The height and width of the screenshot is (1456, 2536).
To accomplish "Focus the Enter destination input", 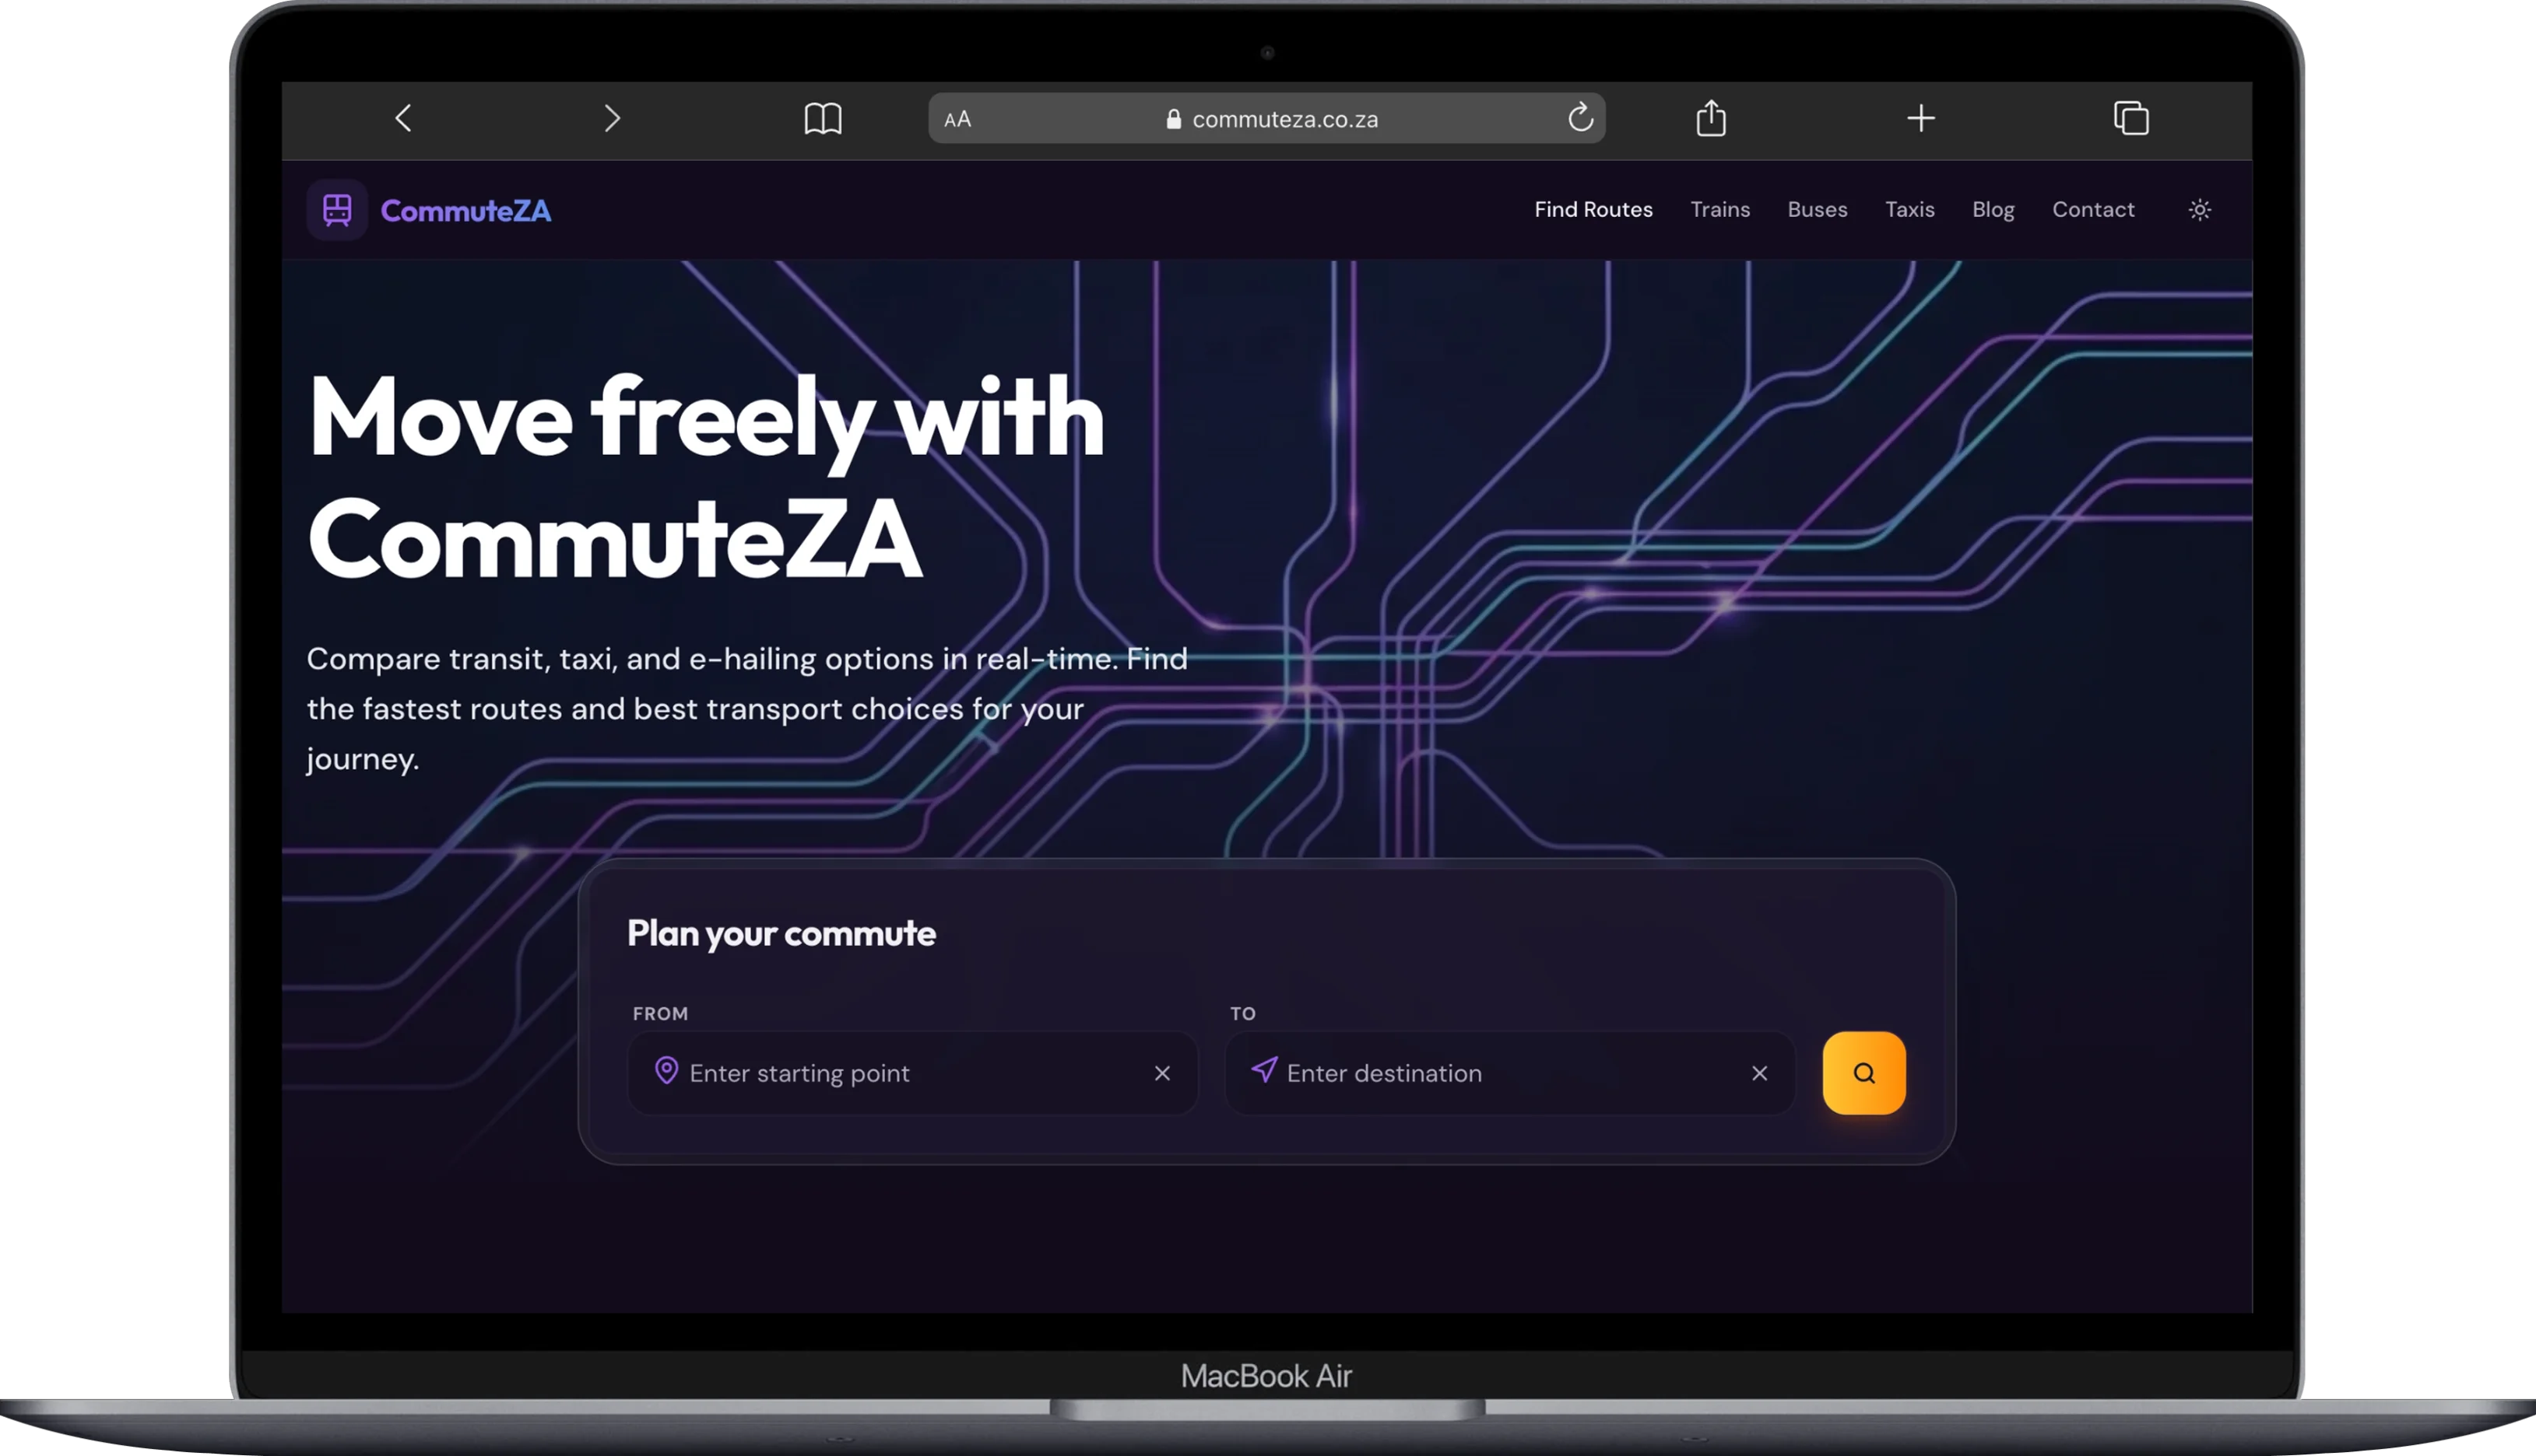I will 1510,1073.
